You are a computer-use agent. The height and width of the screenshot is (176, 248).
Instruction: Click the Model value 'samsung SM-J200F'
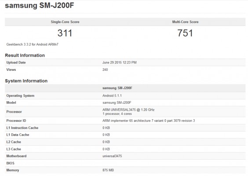coord(117,103)
